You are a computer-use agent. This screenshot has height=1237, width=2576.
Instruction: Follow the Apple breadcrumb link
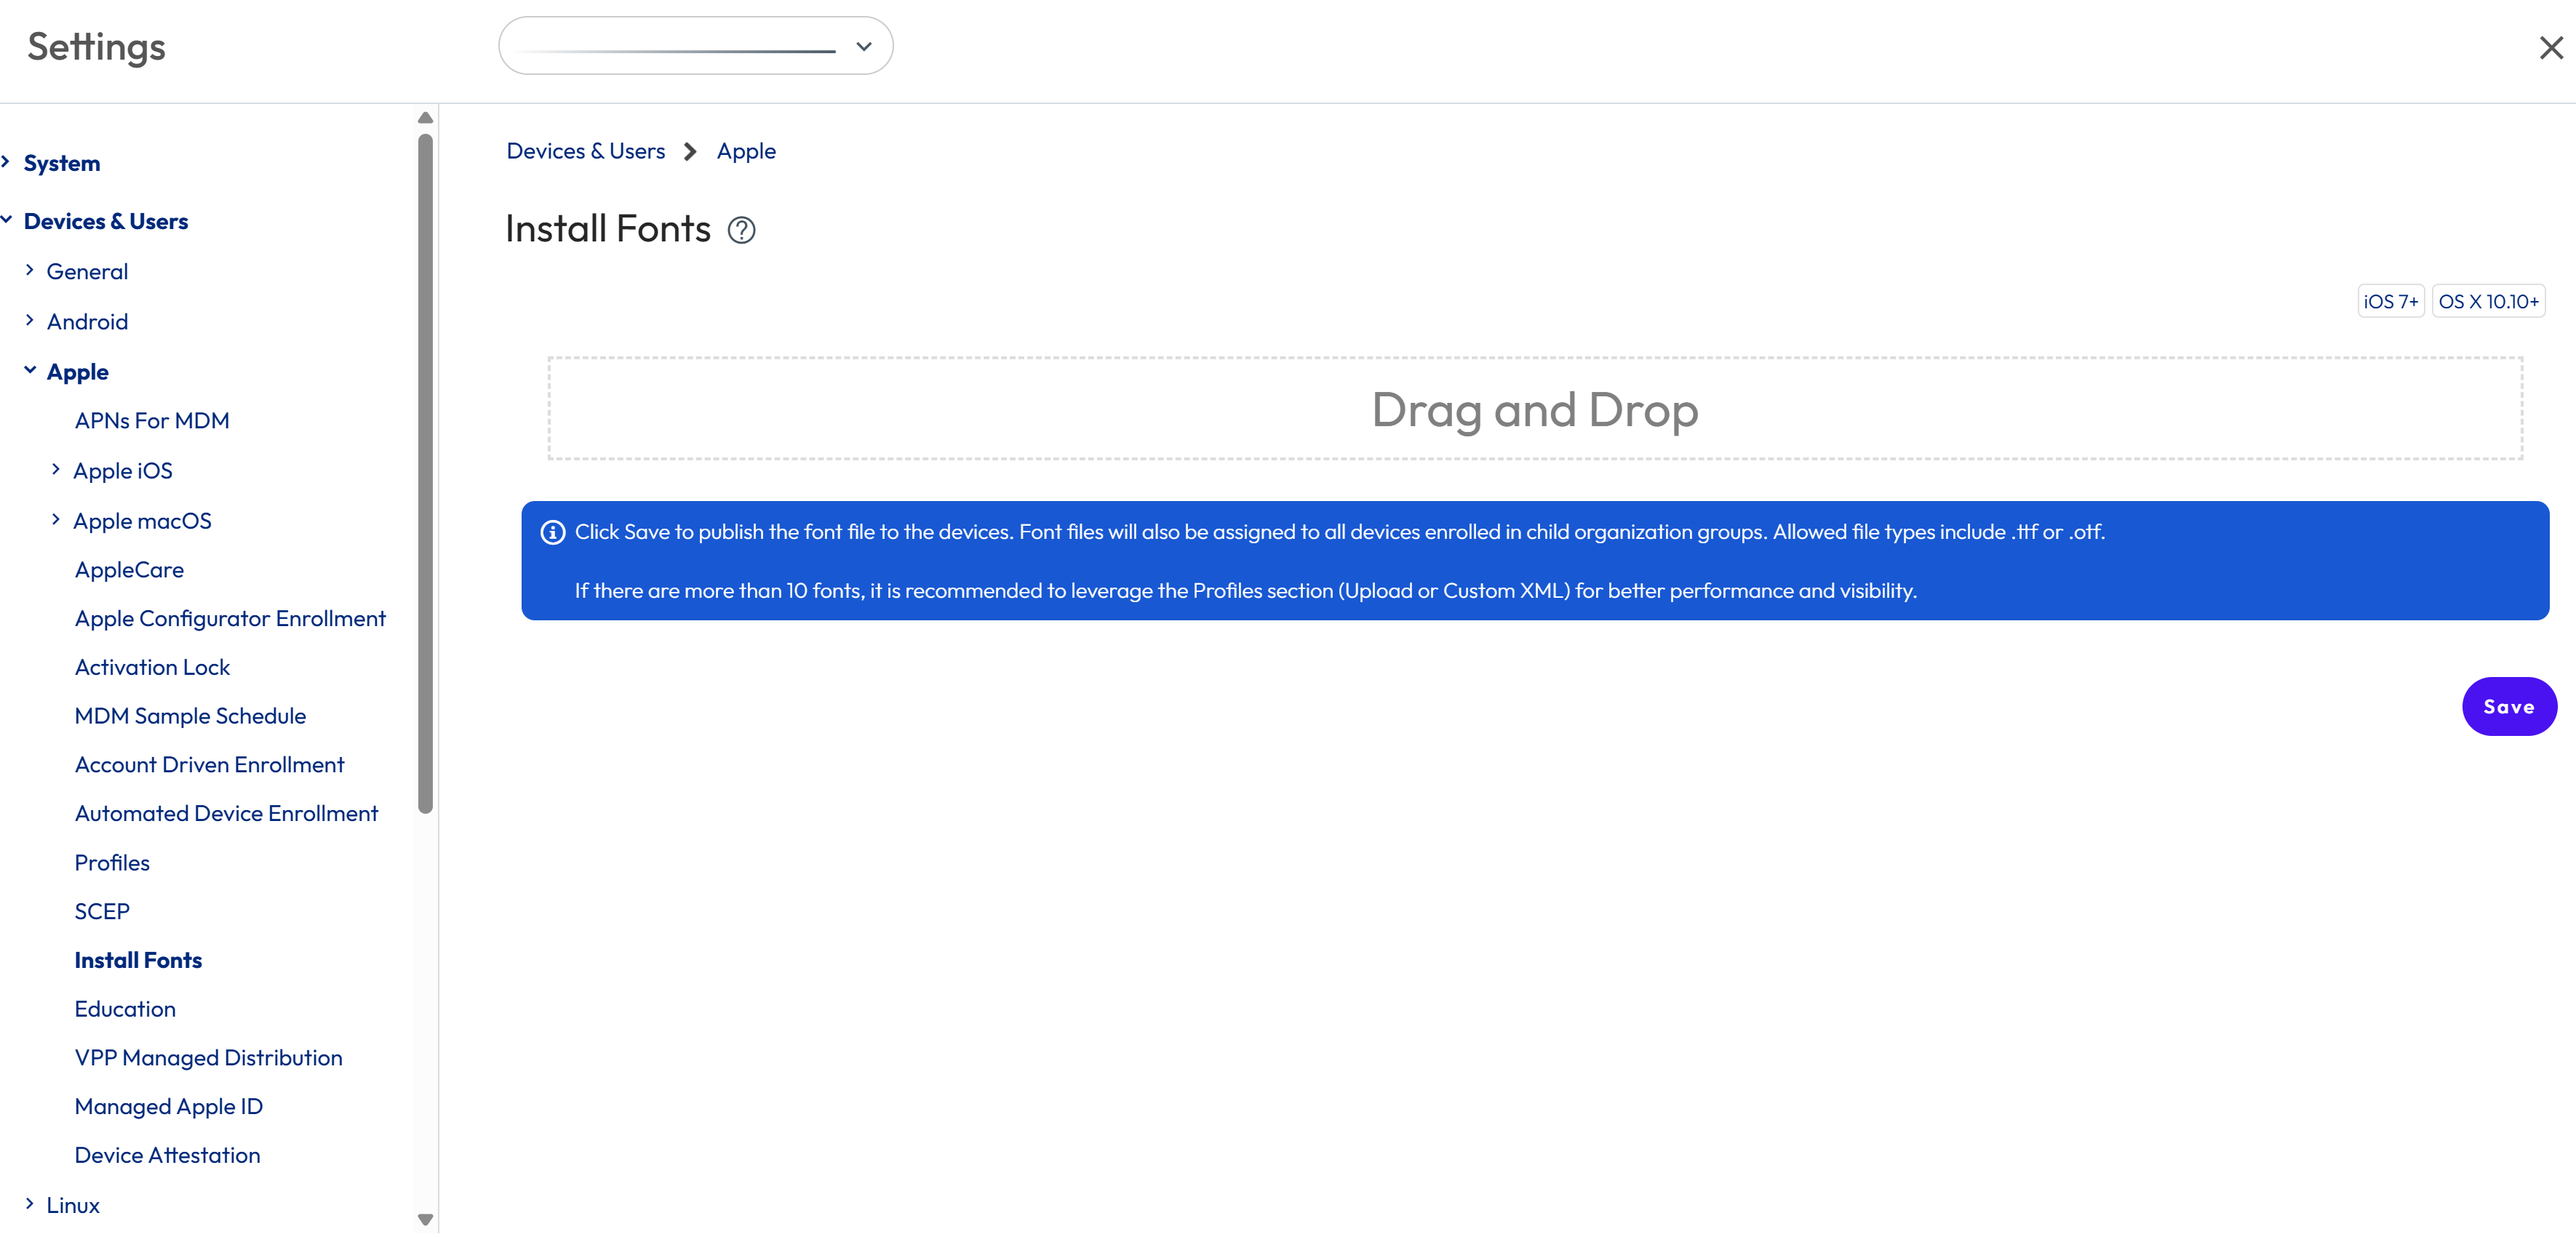click(746, 151)
